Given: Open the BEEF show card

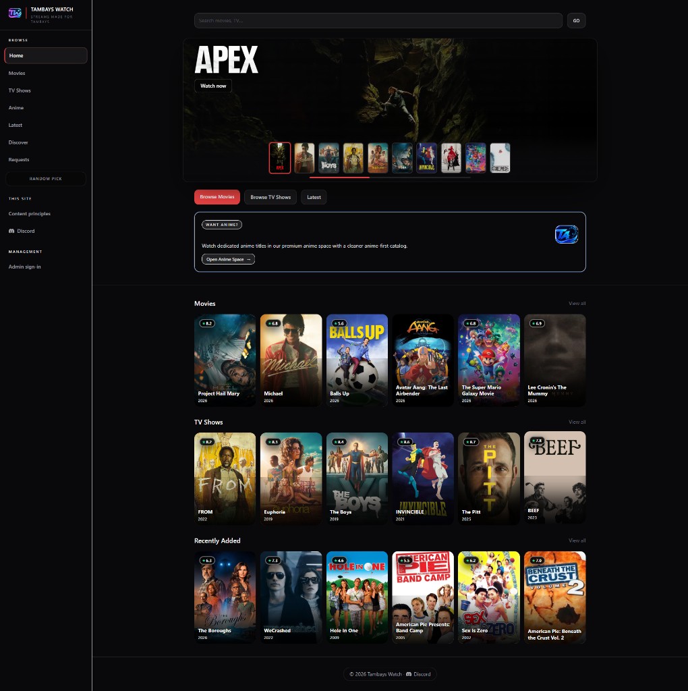Looking at the screenshot, I should click(555, 478).
